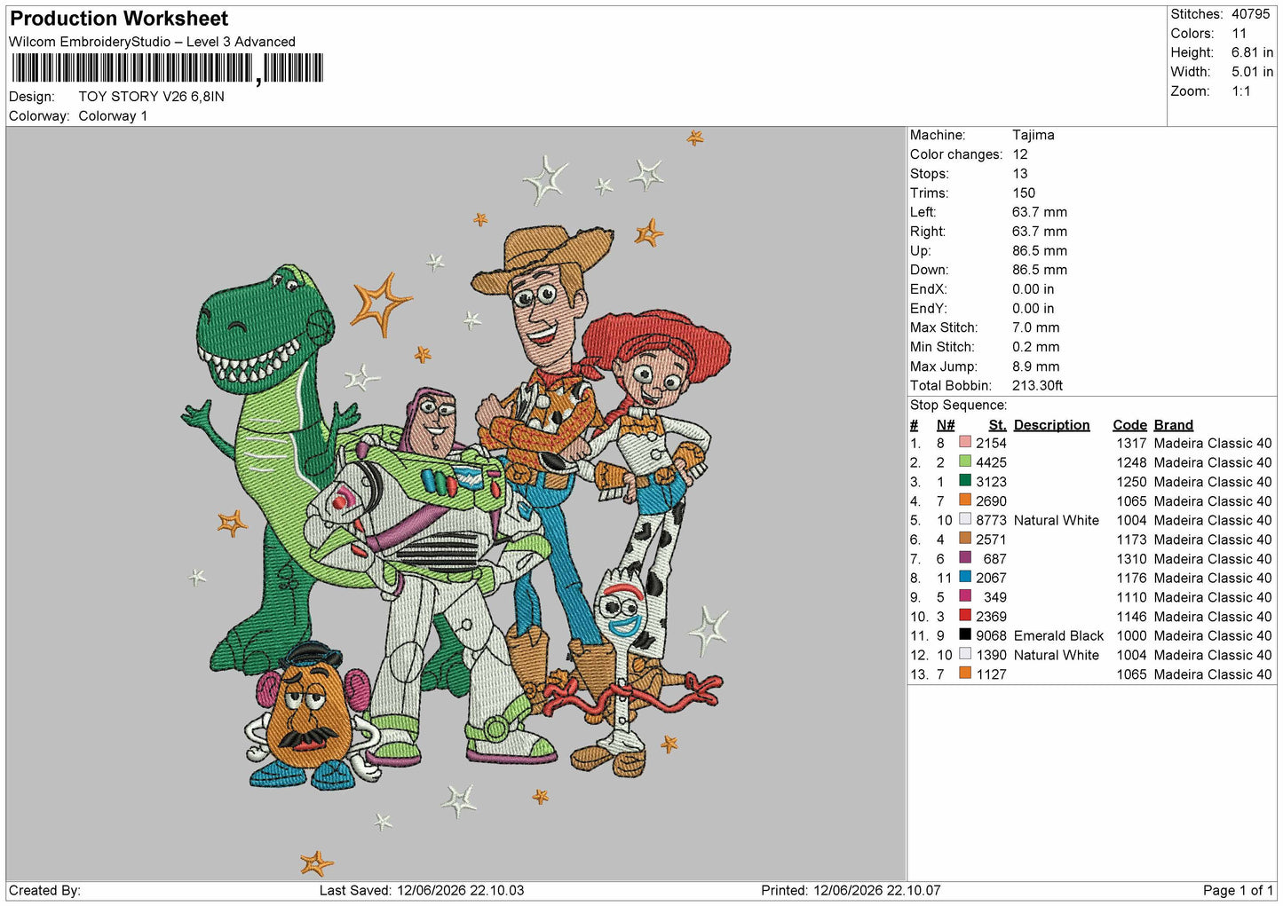
Task: Click the white swatch in stop row 12
Action: click(965, 654)
